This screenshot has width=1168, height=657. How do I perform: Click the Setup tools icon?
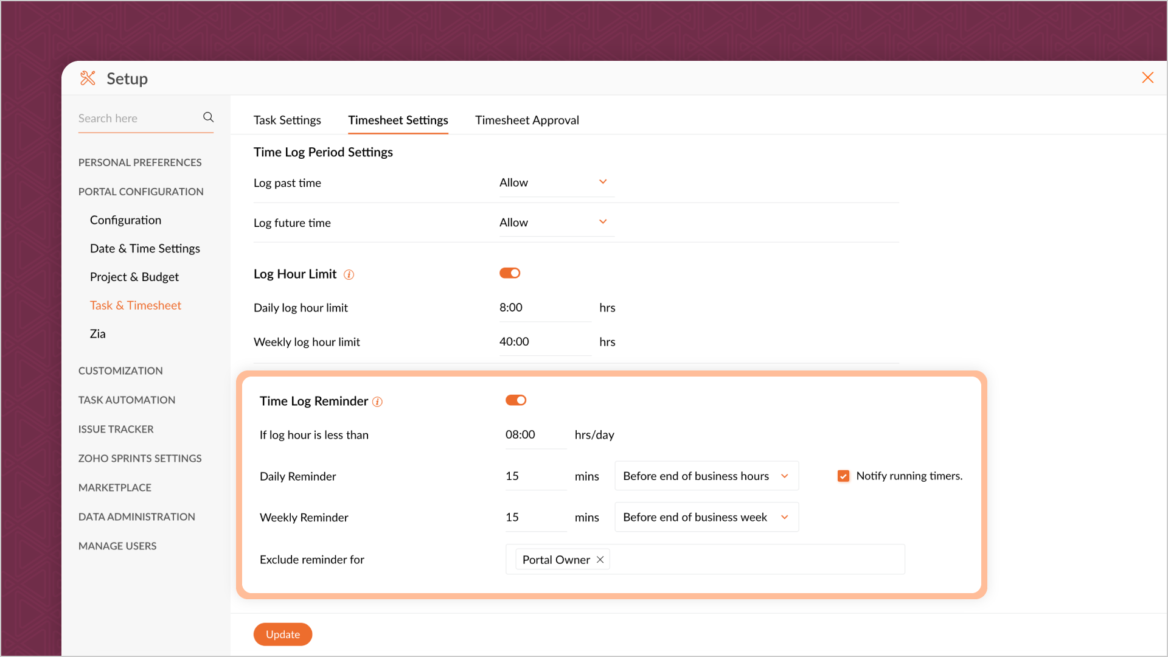tap(88, 78)
